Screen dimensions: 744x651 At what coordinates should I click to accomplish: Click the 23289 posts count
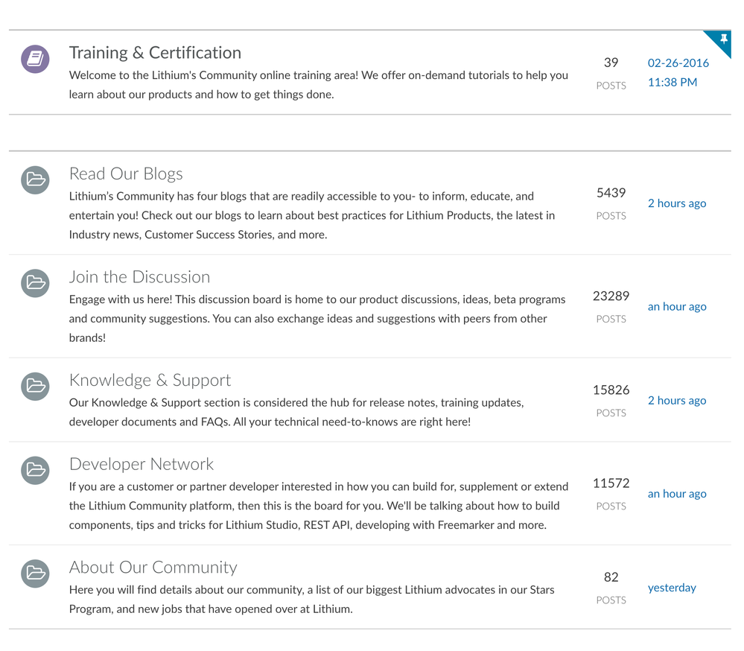611,296
